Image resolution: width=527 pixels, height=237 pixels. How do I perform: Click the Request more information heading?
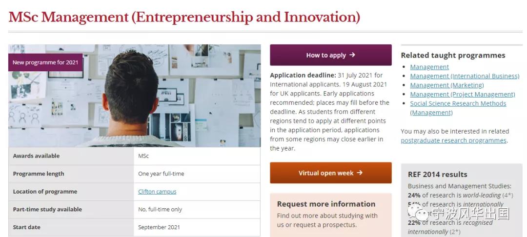coord(326,204)
